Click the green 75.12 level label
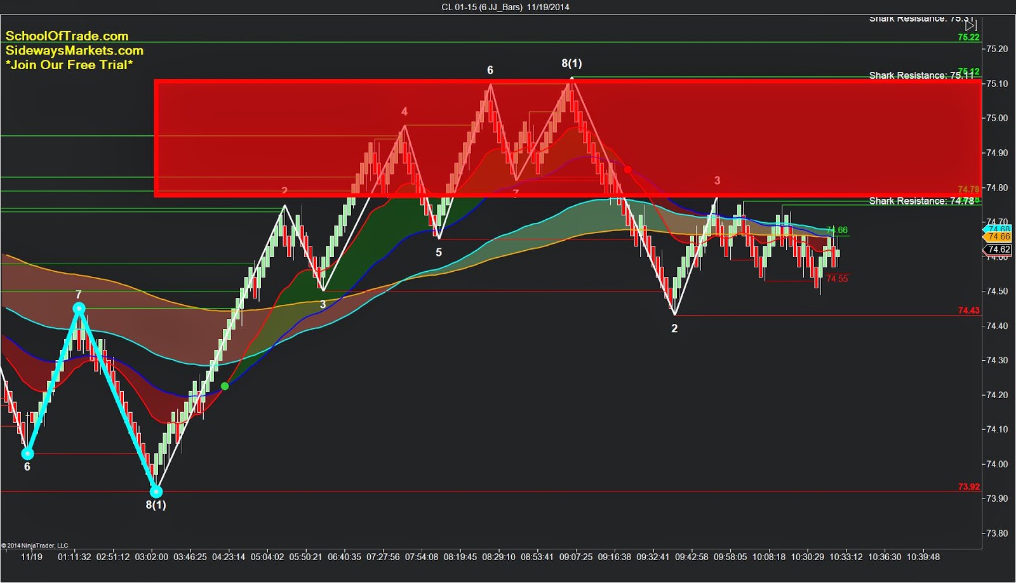Screen dimensions: 1016x583 tap(968, 71)
